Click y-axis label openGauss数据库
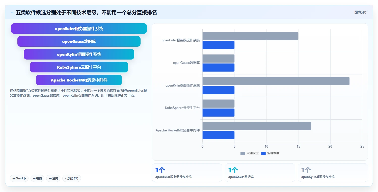The width and height of the screenshot is (378, 192). pos(186,63)
